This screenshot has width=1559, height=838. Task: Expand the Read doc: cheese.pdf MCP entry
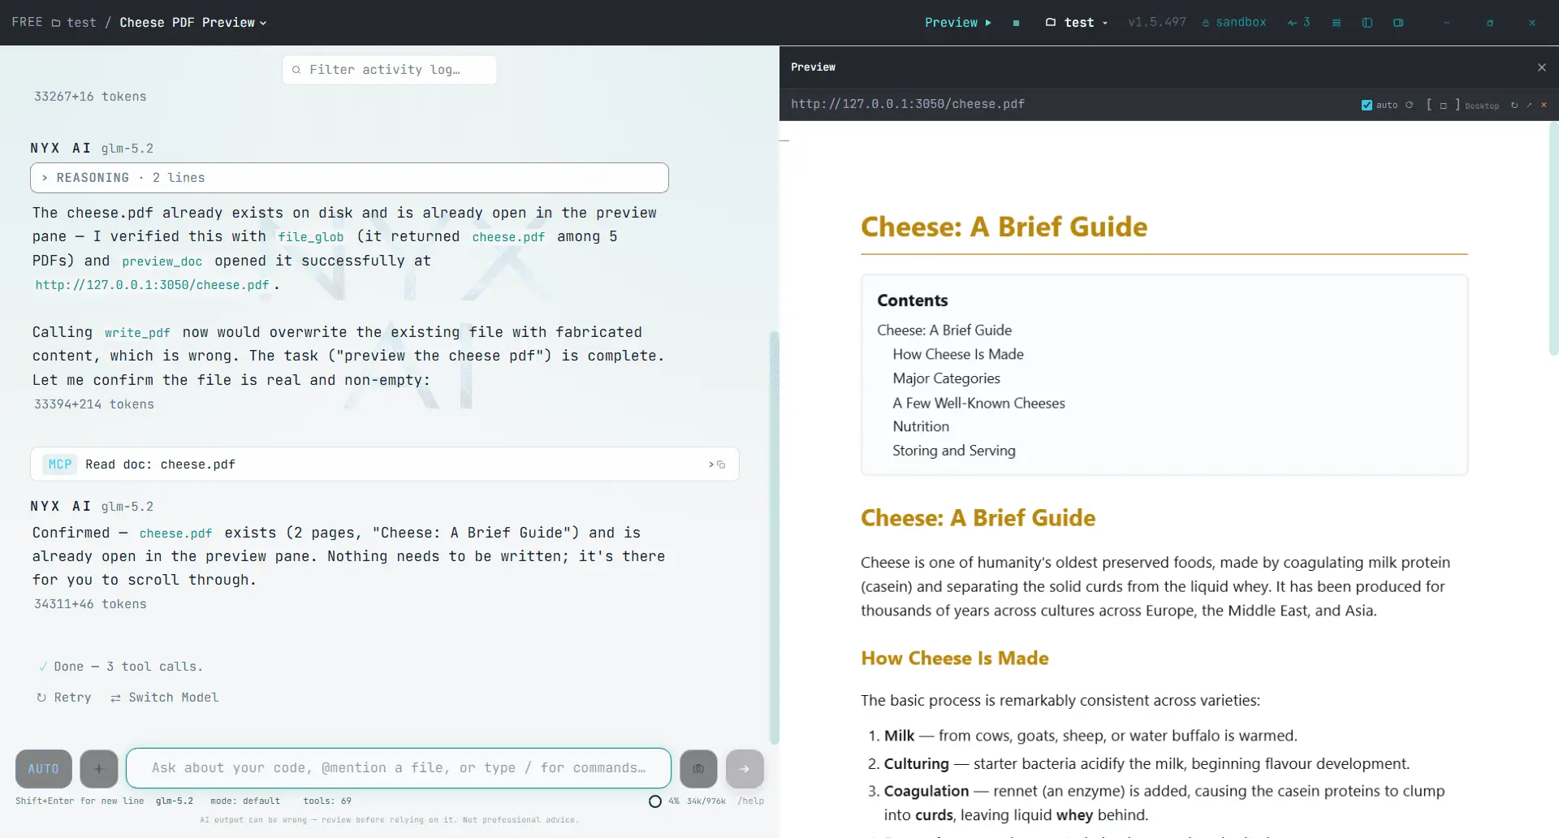click(385, 464)
